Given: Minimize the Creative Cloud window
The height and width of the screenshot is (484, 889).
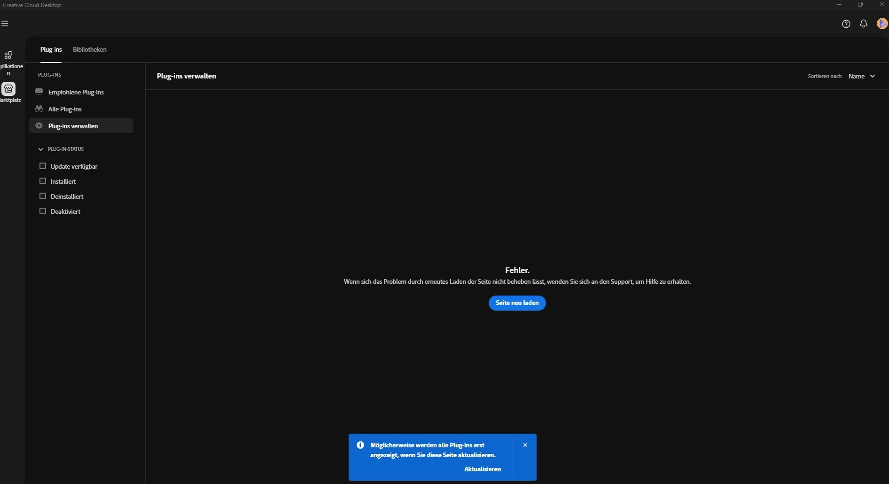Looking at the screenshot, I should click(x=839, y=5).
